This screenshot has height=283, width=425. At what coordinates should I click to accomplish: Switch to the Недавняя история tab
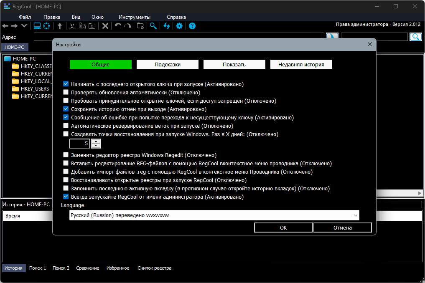click(301, 64)
